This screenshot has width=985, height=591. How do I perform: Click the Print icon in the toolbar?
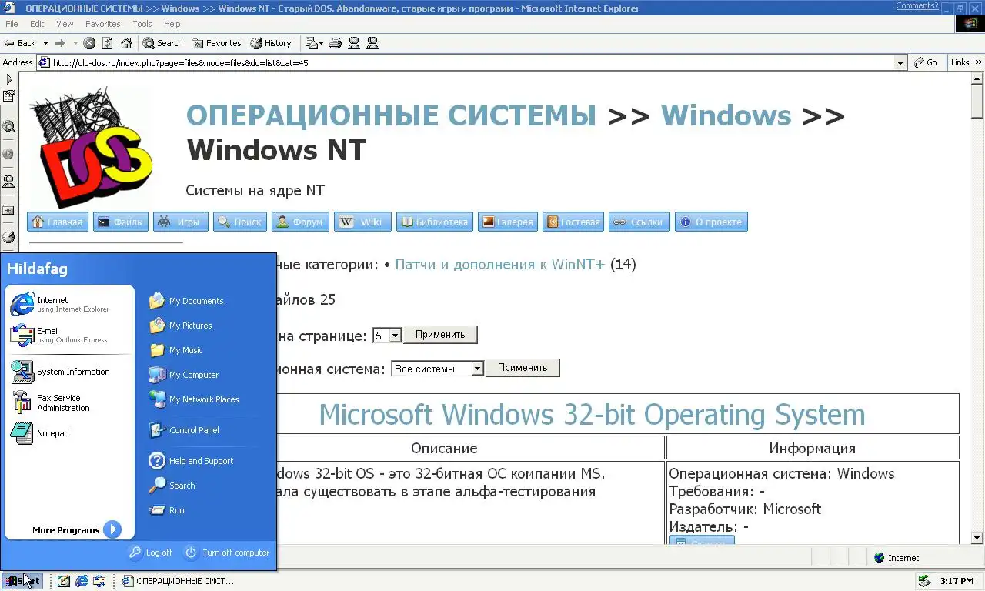pyautogui.click(x=336, y=43)
